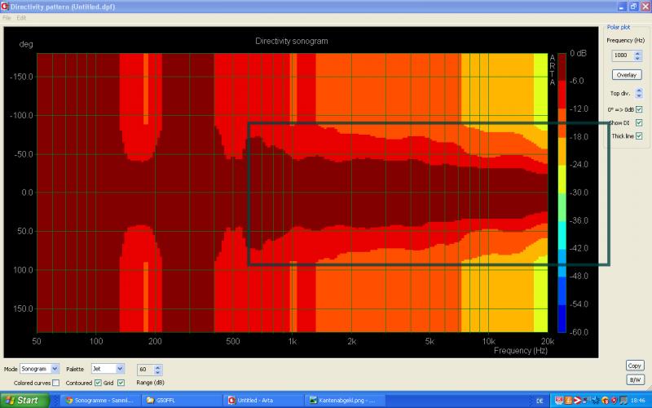Click the DE language indicator in tray
This screenshot has height=408, width=652.
point(540,401)
